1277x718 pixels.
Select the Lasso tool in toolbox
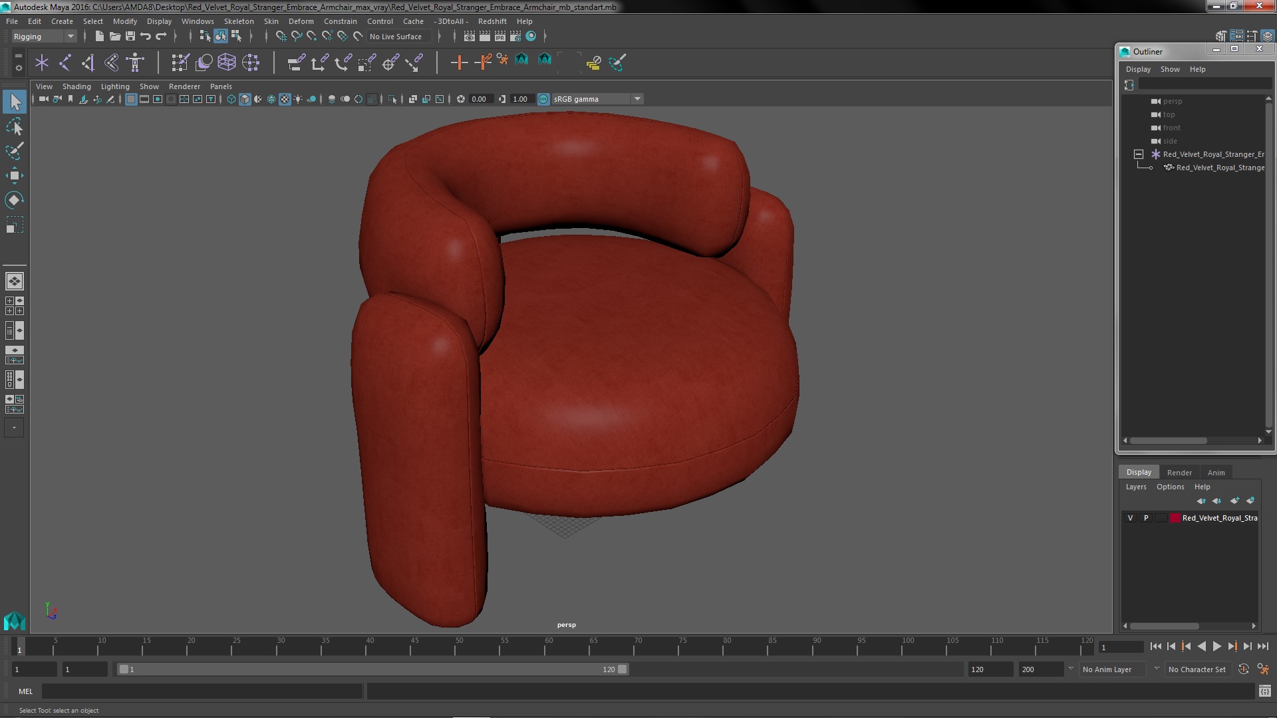pyautogui.click(x=15, y=126)
